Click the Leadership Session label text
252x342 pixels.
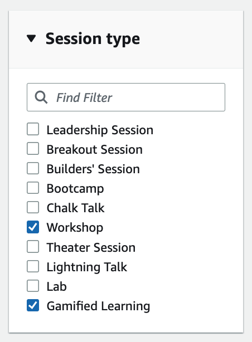pos(100,130)
